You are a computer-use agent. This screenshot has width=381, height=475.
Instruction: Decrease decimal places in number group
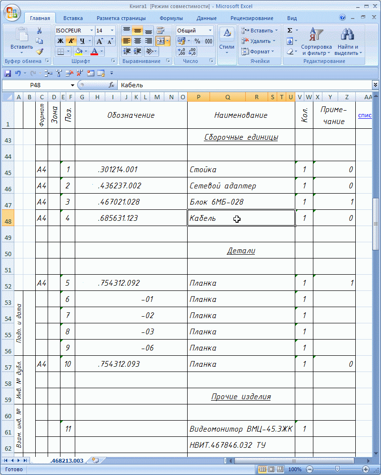(x=192, y=52)
